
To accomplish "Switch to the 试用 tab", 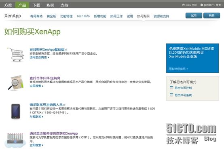I will point(130,16).
